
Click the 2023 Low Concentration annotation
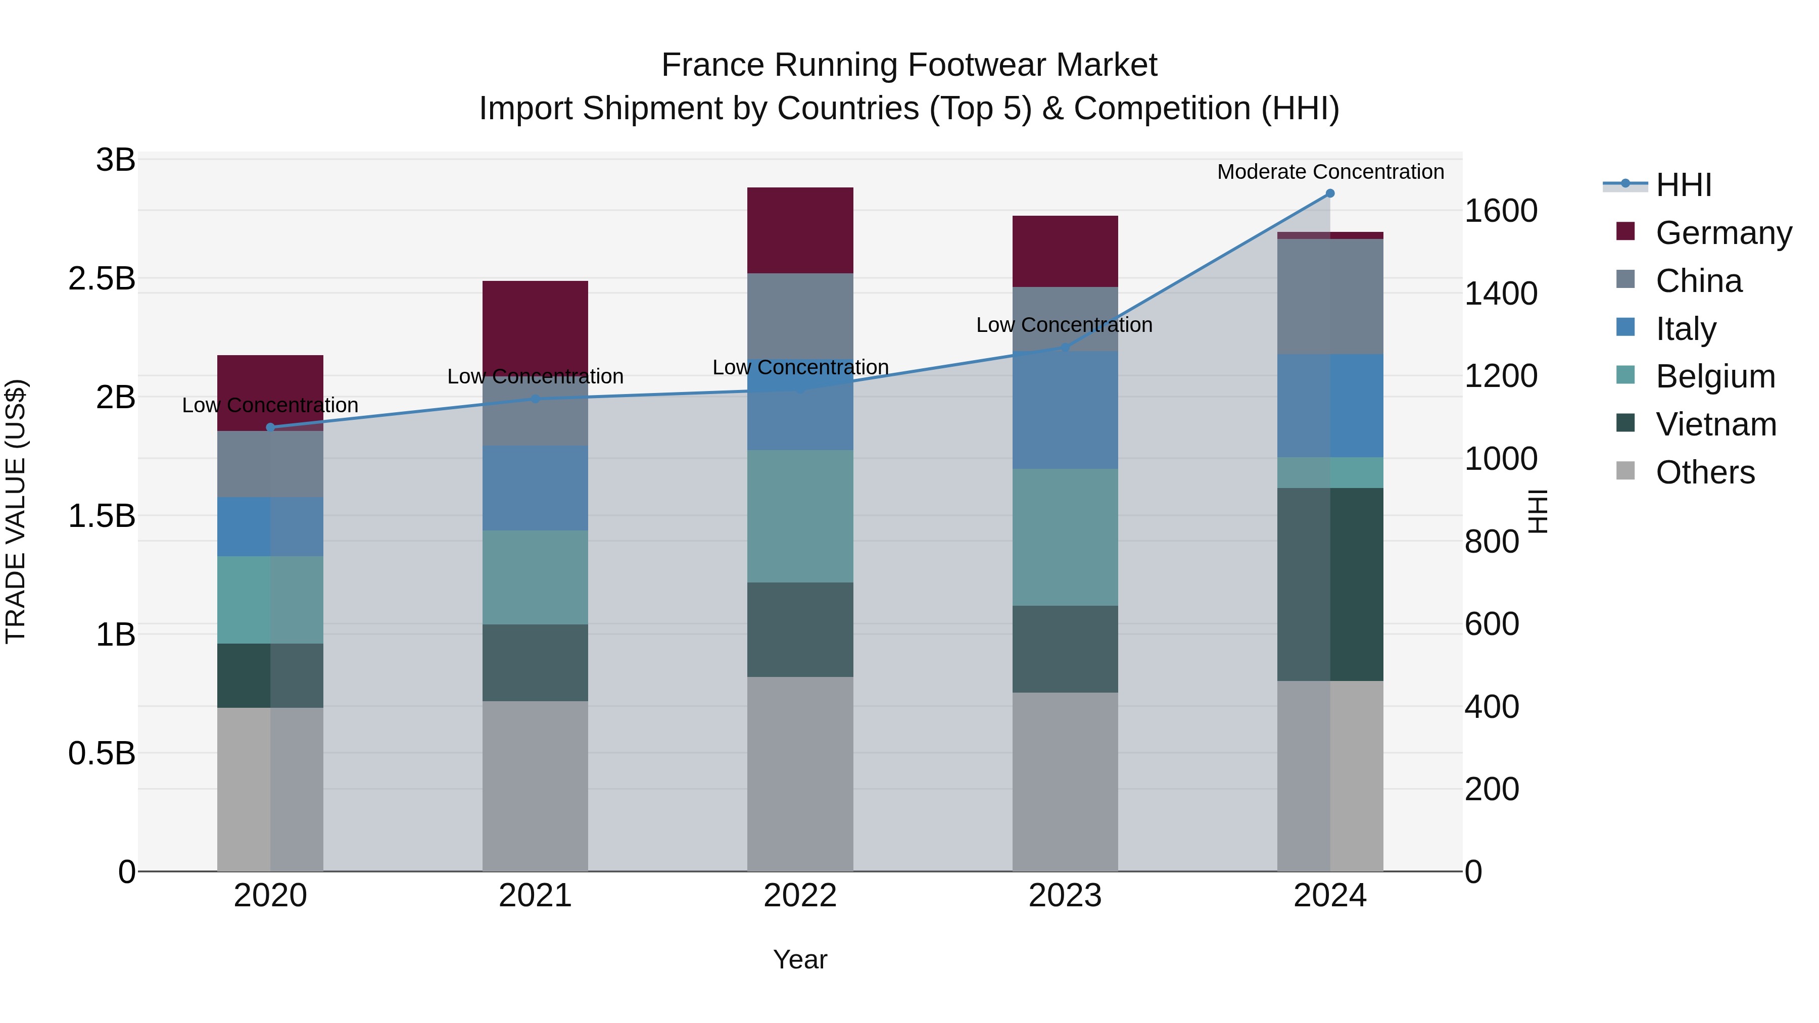point(1065,325)
